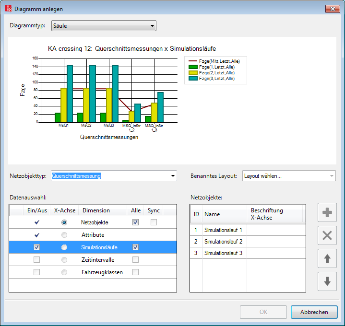This screenshot has height=326, width=345.
Task: Move network object up with arrow icon
Action: tap(327, 259)
